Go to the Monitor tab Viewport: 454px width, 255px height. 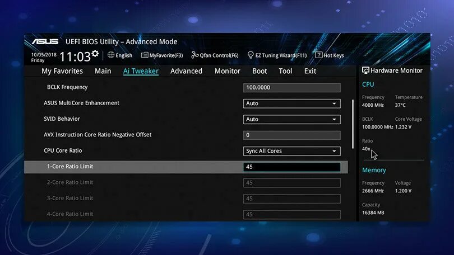(x=228, y=71)
